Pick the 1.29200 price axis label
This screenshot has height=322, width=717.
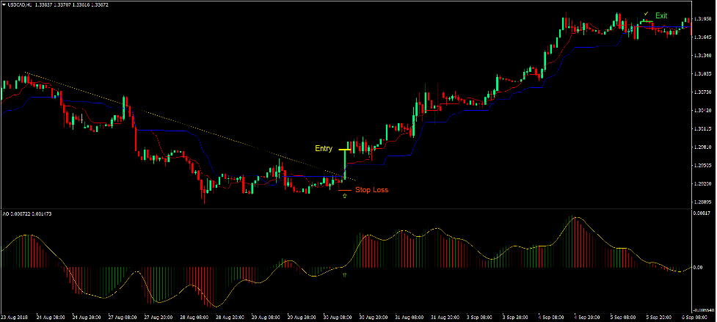click(702, 183)
